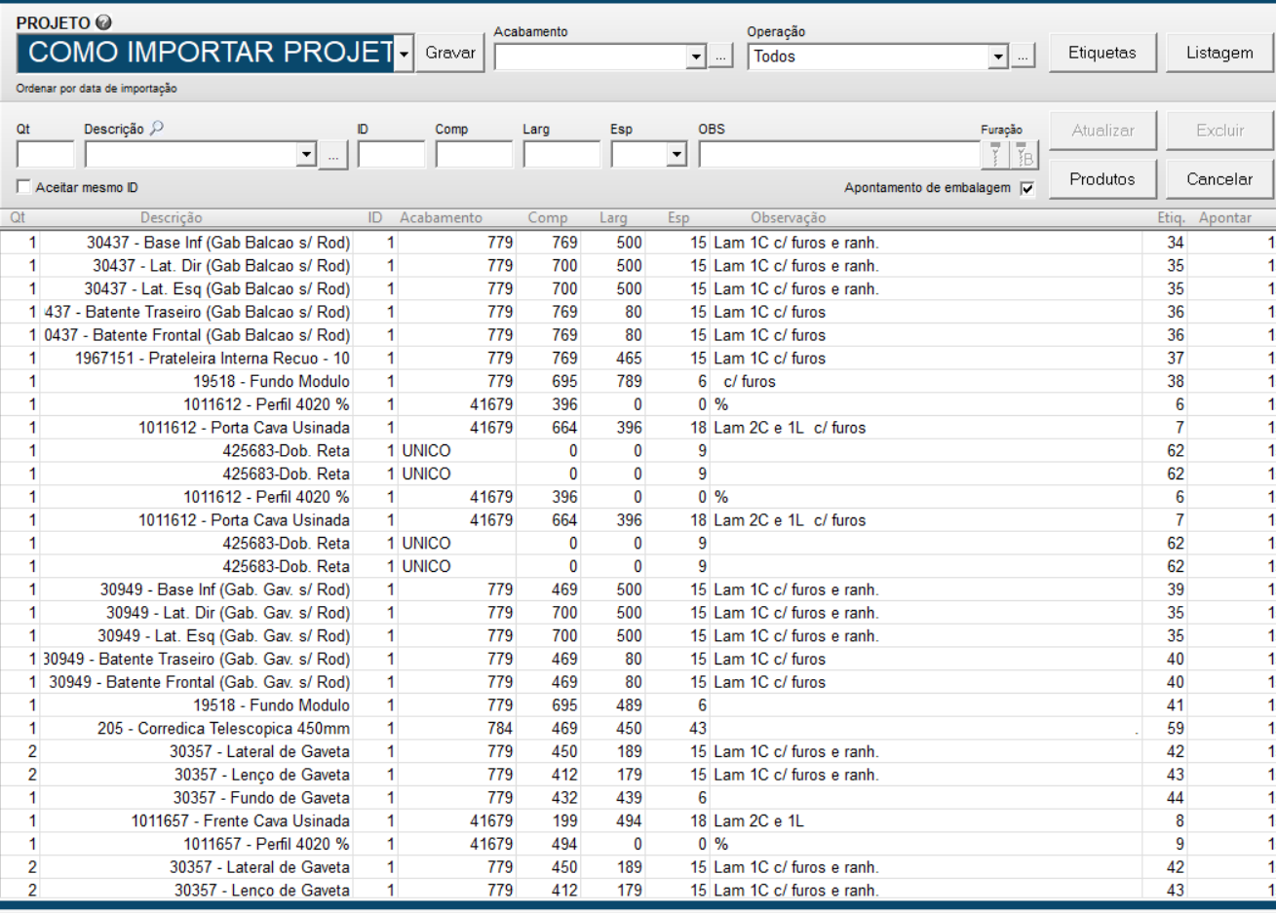
Task: Click Ordenar por data de importação
Action: (97, 89)
